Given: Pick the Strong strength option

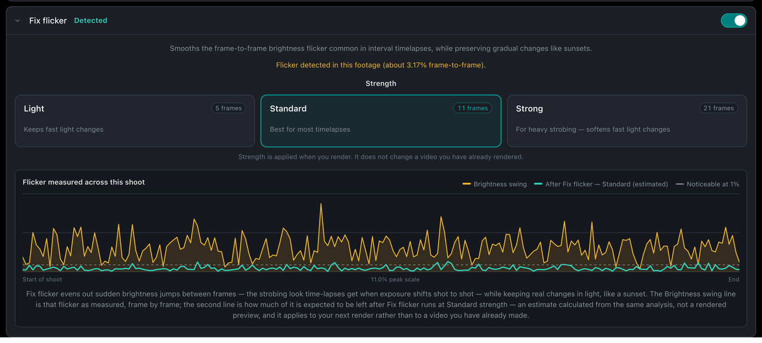Looking at the screenshot, I should 627,121.
